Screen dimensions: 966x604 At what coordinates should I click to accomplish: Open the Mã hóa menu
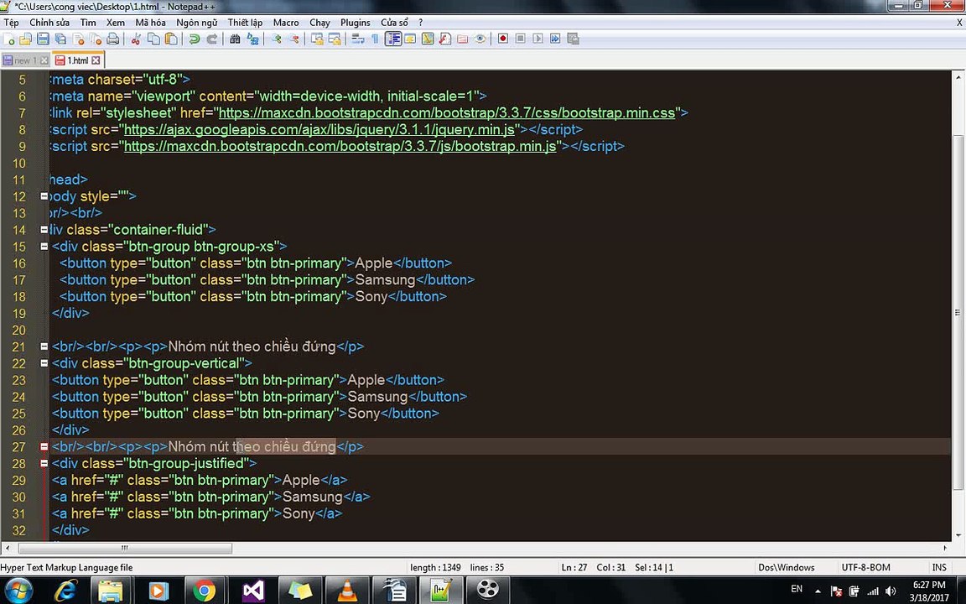point(150,22)
